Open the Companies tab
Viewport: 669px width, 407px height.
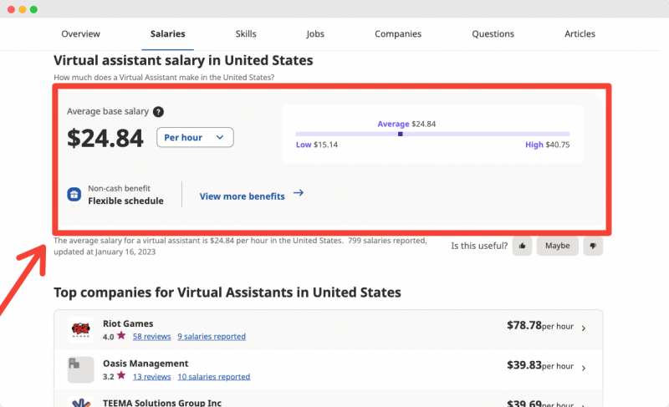[x=398, y=33]
